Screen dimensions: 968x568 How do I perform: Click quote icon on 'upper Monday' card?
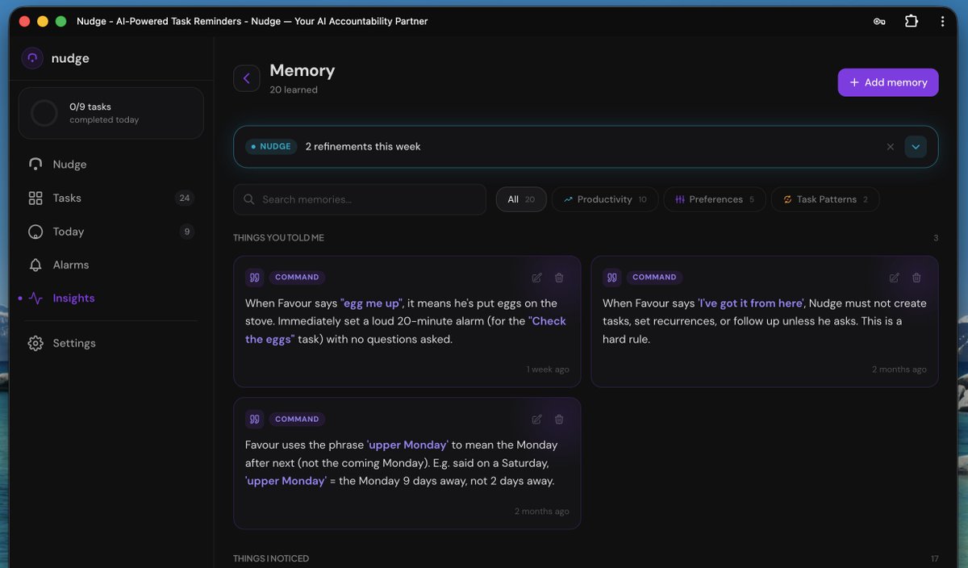(255, 420)
